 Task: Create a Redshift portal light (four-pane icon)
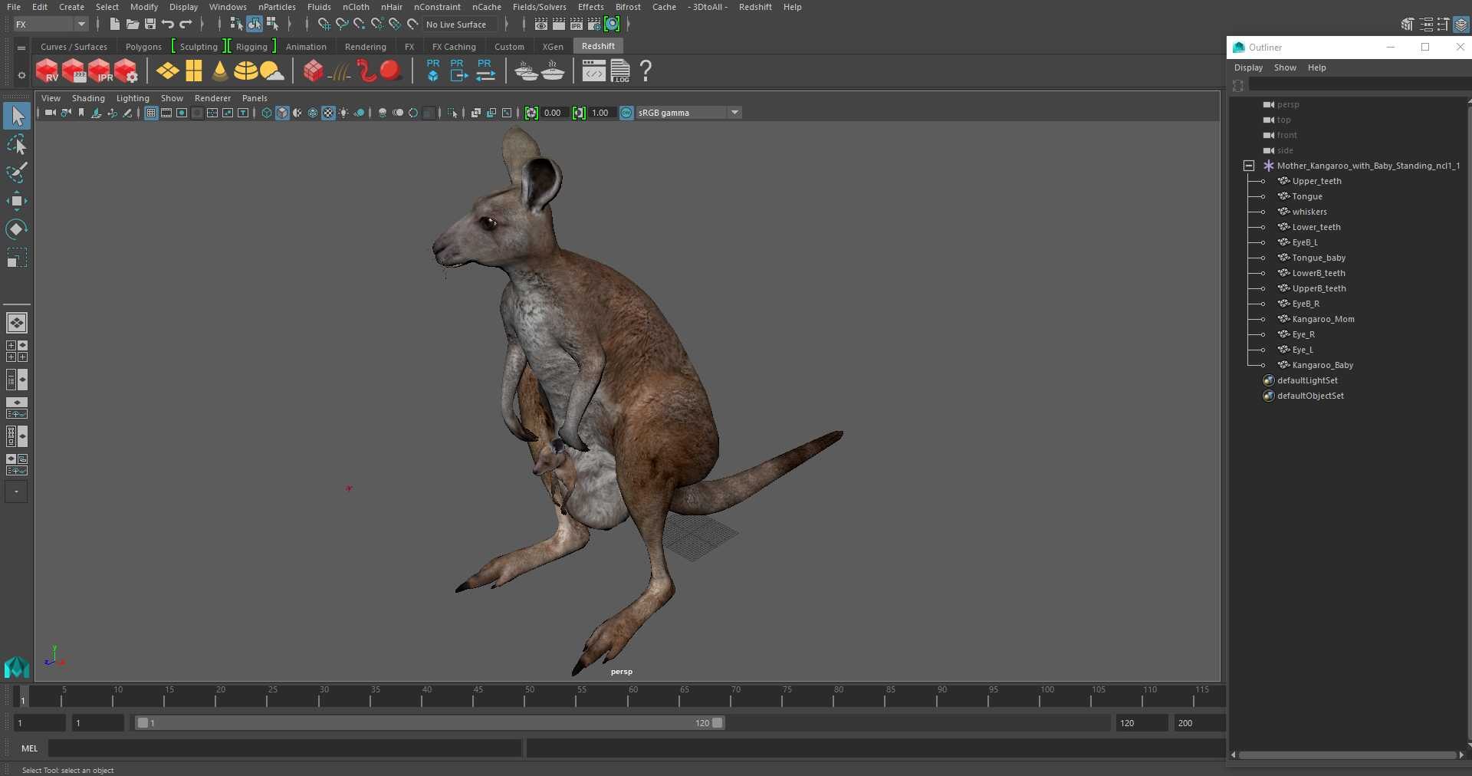pyautogui.click(x=194, y=71)
